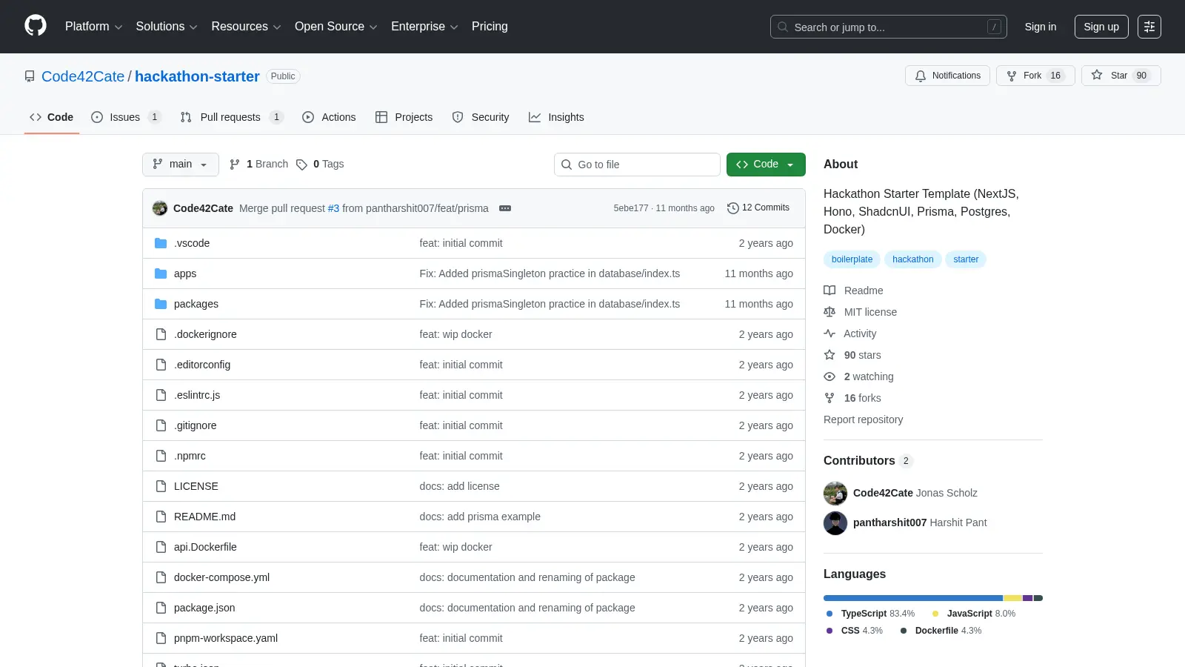Switch to the Pull requests tab
The width and height of the screenshot is (1185, 667).
[x=231, y=117]
